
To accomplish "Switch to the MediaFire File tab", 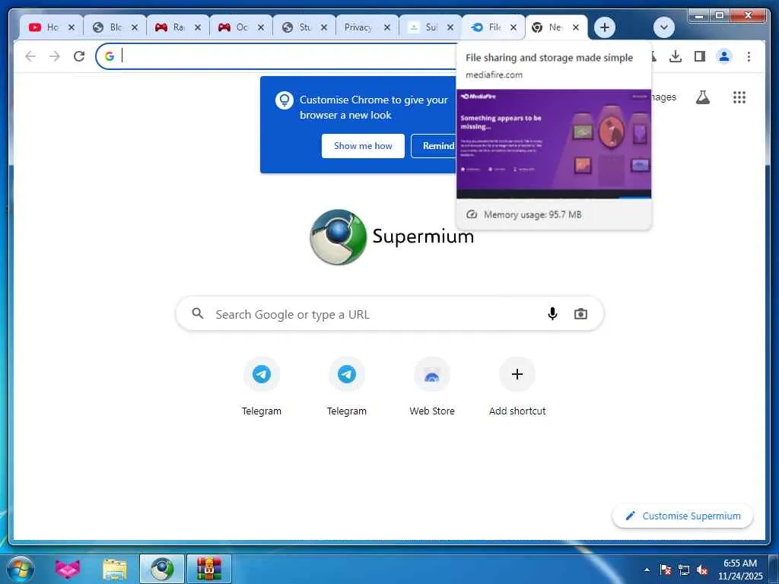I will 485,27.
